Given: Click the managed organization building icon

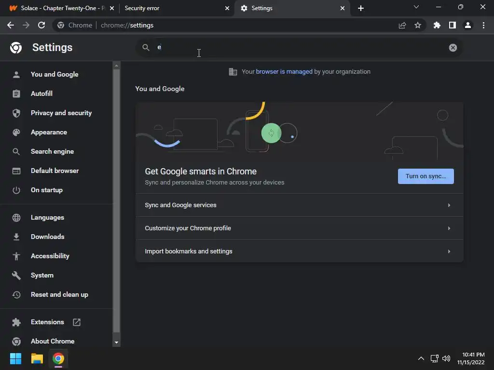Looking at the screenshot, I should point(233,72).
